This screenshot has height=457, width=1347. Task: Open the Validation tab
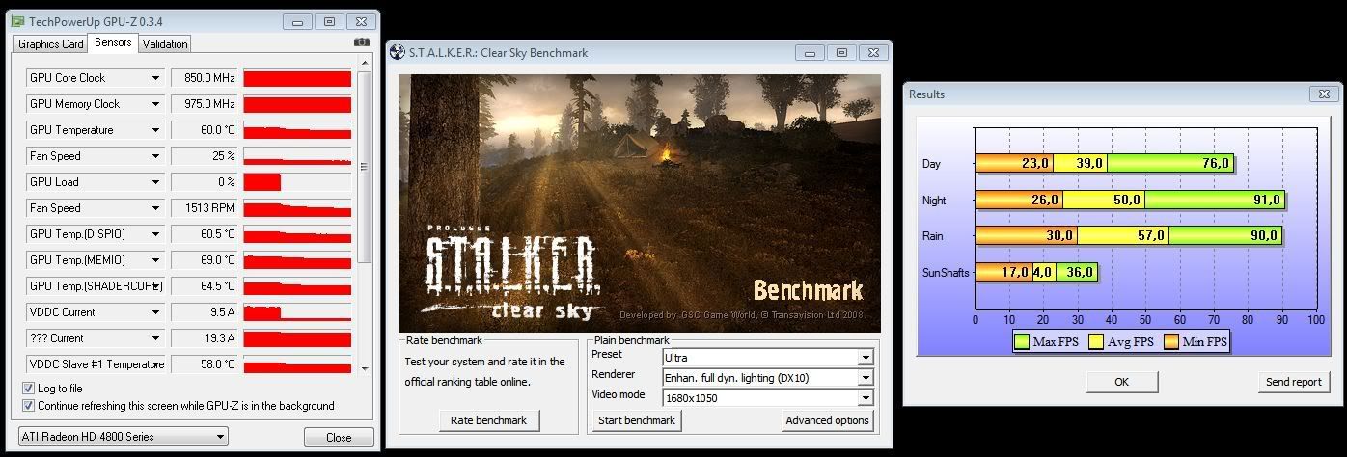(165, 43)
